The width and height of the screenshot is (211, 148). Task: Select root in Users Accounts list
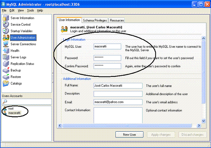coord(11,108)
